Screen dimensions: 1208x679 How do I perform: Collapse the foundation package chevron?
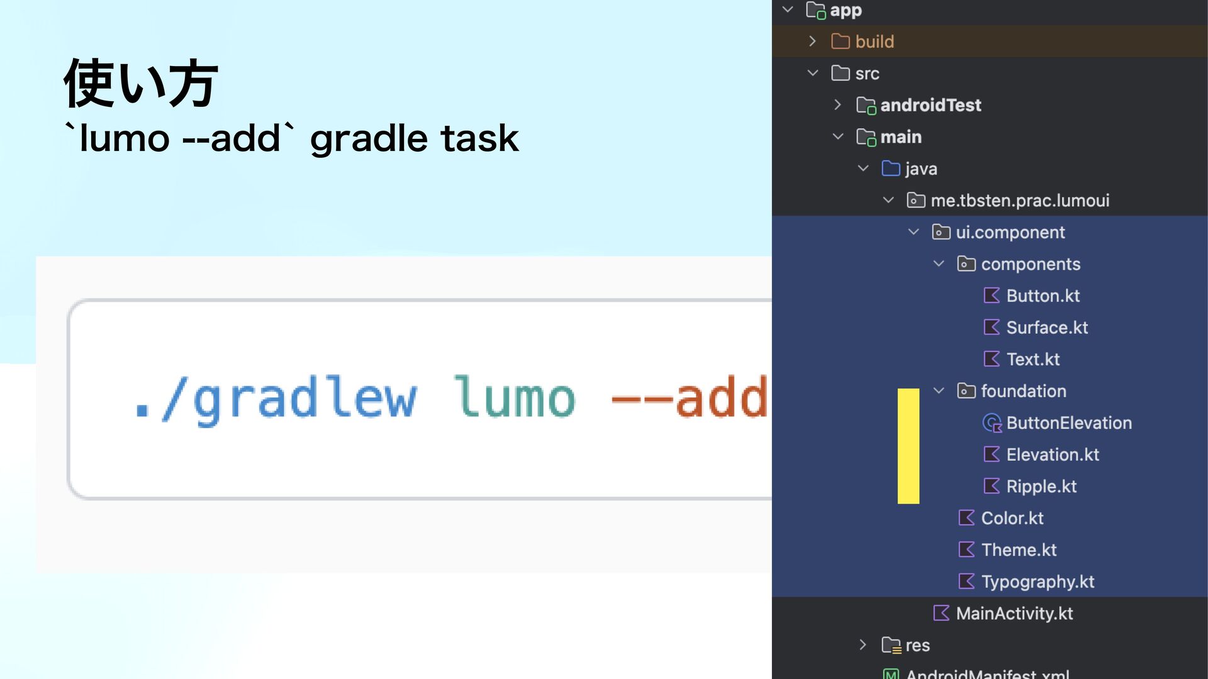click(939, 391)
